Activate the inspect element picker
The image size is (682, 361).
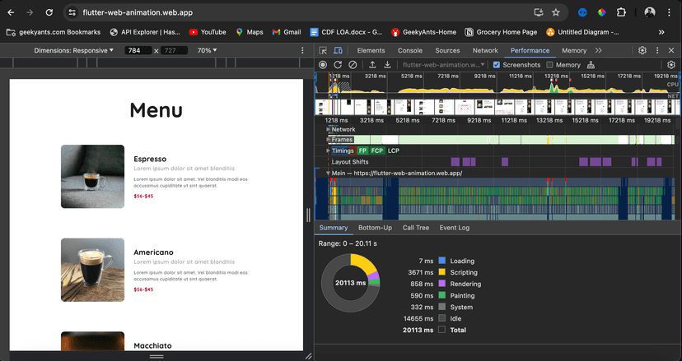point(324,51)
